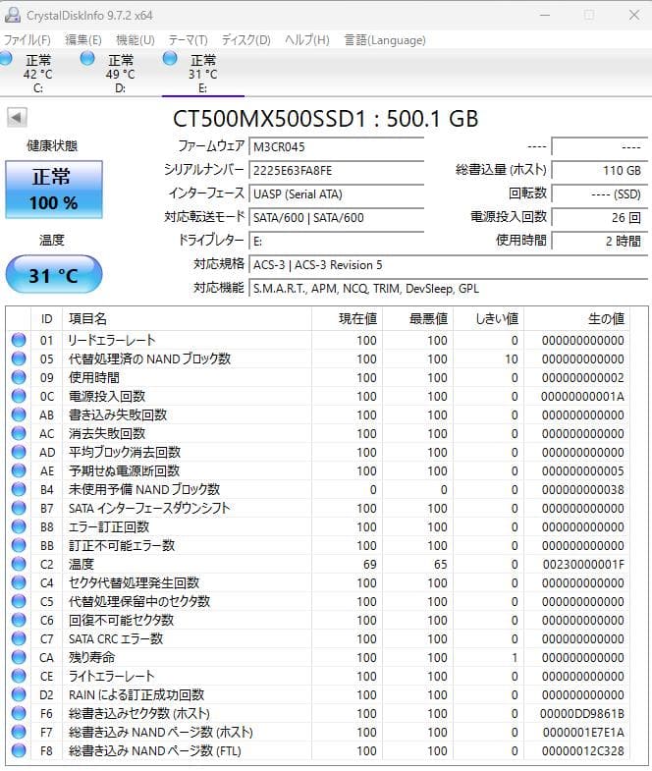Open the 言語(Language) menu
This screenshot has width=652, height=771.
[385, 40]
